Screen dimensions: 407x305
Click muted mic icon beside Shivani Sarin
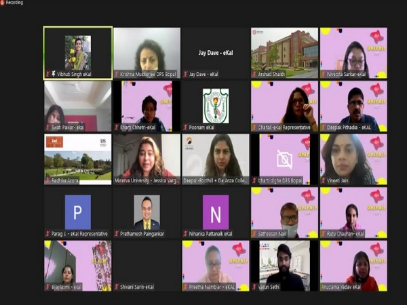[117, 287]
